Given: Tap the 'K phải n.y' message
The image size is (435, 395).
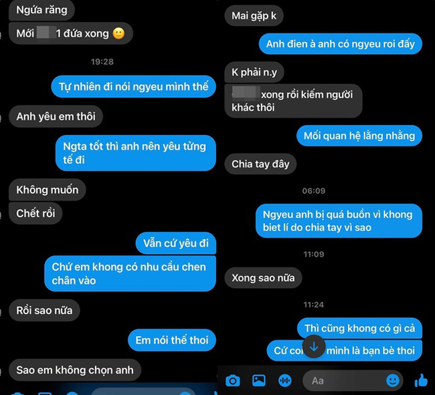Looking at the screenshot, I should [x=254, y=72].
